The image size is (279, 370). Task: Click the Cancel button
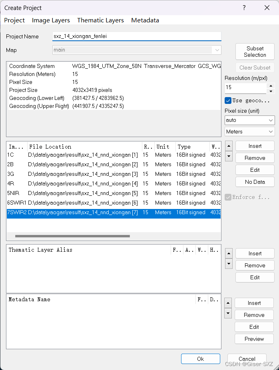[247, 359]
